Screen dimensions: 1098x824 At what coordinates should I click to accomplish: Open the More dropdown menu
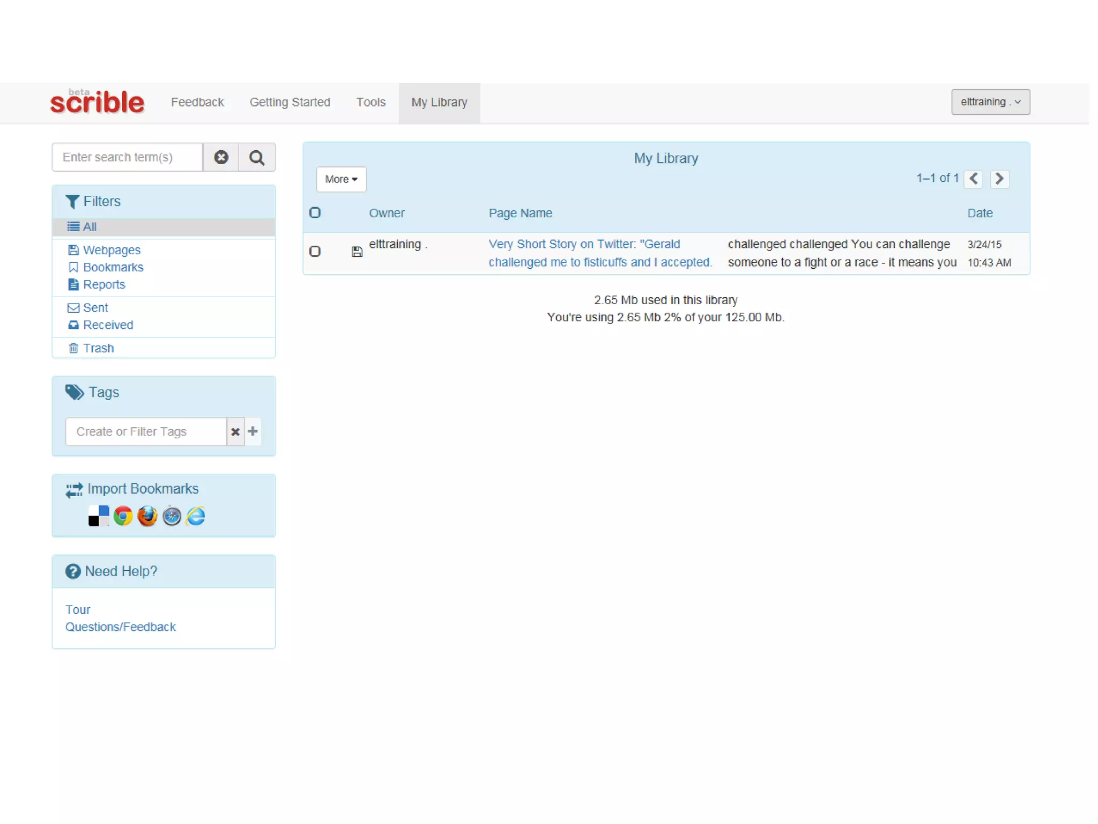(341, 179)
